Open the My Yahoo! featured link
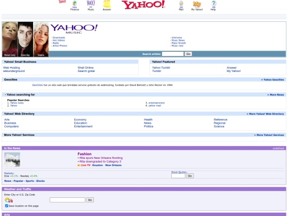 click(x=234, y=71)
